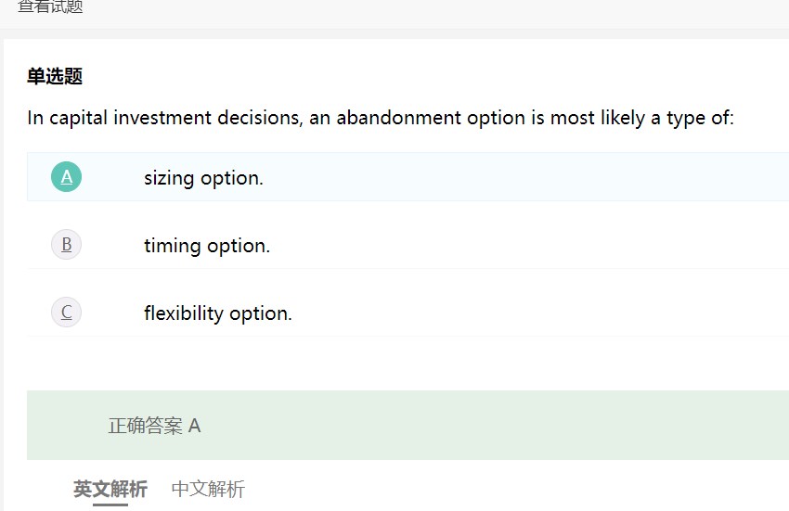Click the 查看试题 page header
The image size is (789, 511).
[x=50, y=7]
